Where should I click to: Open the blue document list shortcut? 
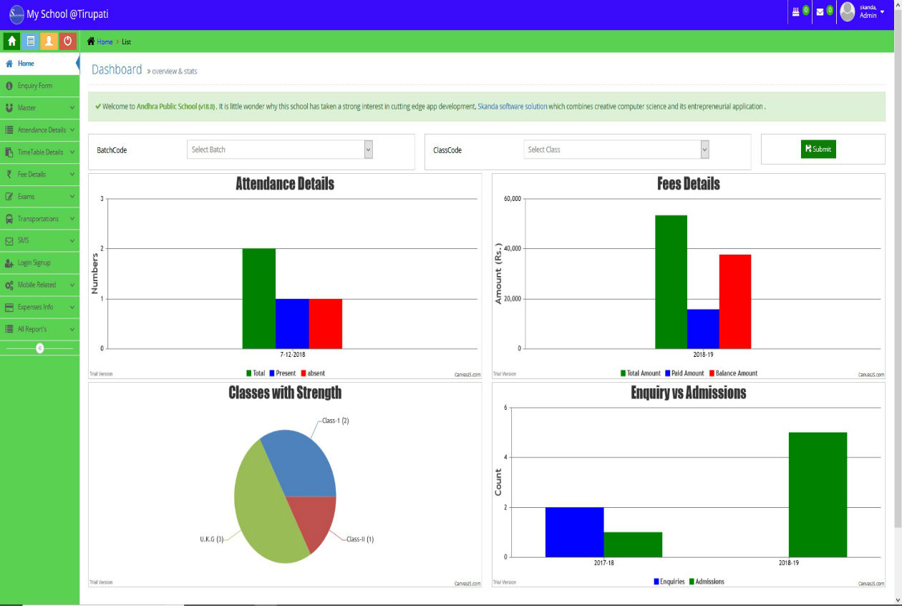[31, 41]
